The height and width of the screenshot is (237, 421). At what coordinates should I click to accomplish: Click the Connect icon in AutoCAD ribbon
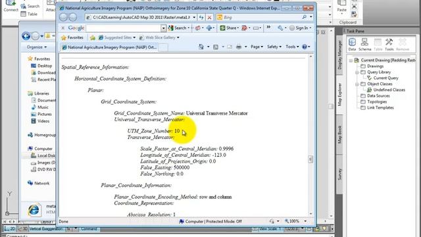click(x=11, y=6)
